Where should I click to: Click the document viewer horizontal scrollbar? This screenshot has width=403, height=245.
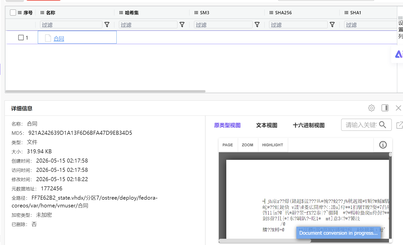(265, 240)
